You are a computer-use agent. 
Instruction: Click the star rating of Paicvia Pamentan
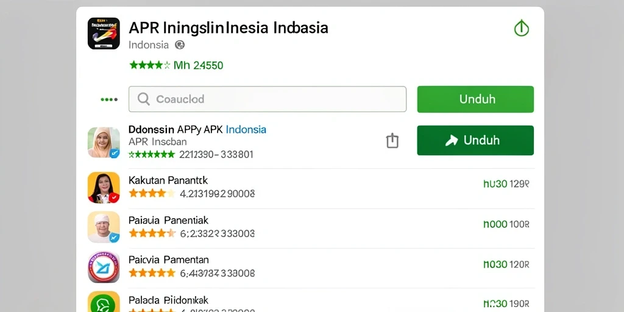pos(152,273)
